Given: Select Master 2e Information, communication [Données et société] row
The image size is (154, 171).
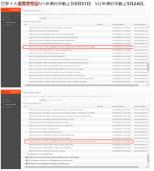Looking at the screenshot, I should 85,119.
